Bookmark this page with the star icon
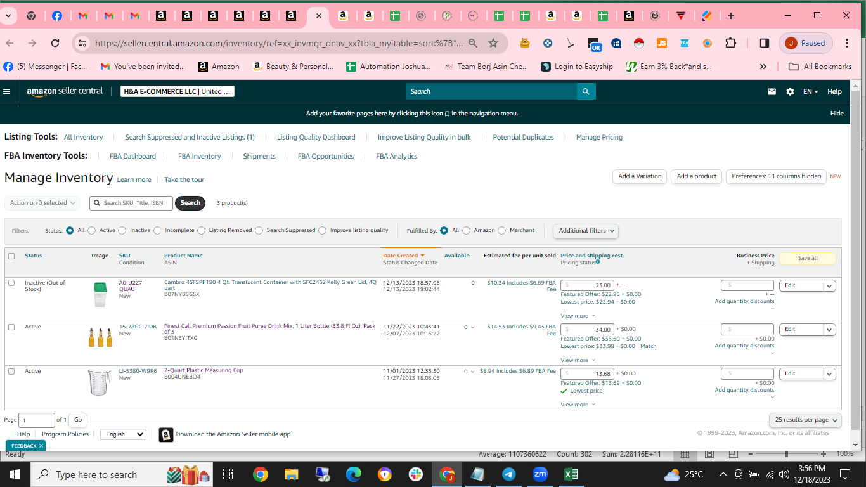866x487 pixels. click(493, 43)
